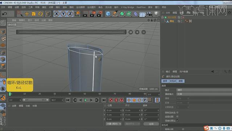Select the Shape tab in attributes

click(181, 81)
